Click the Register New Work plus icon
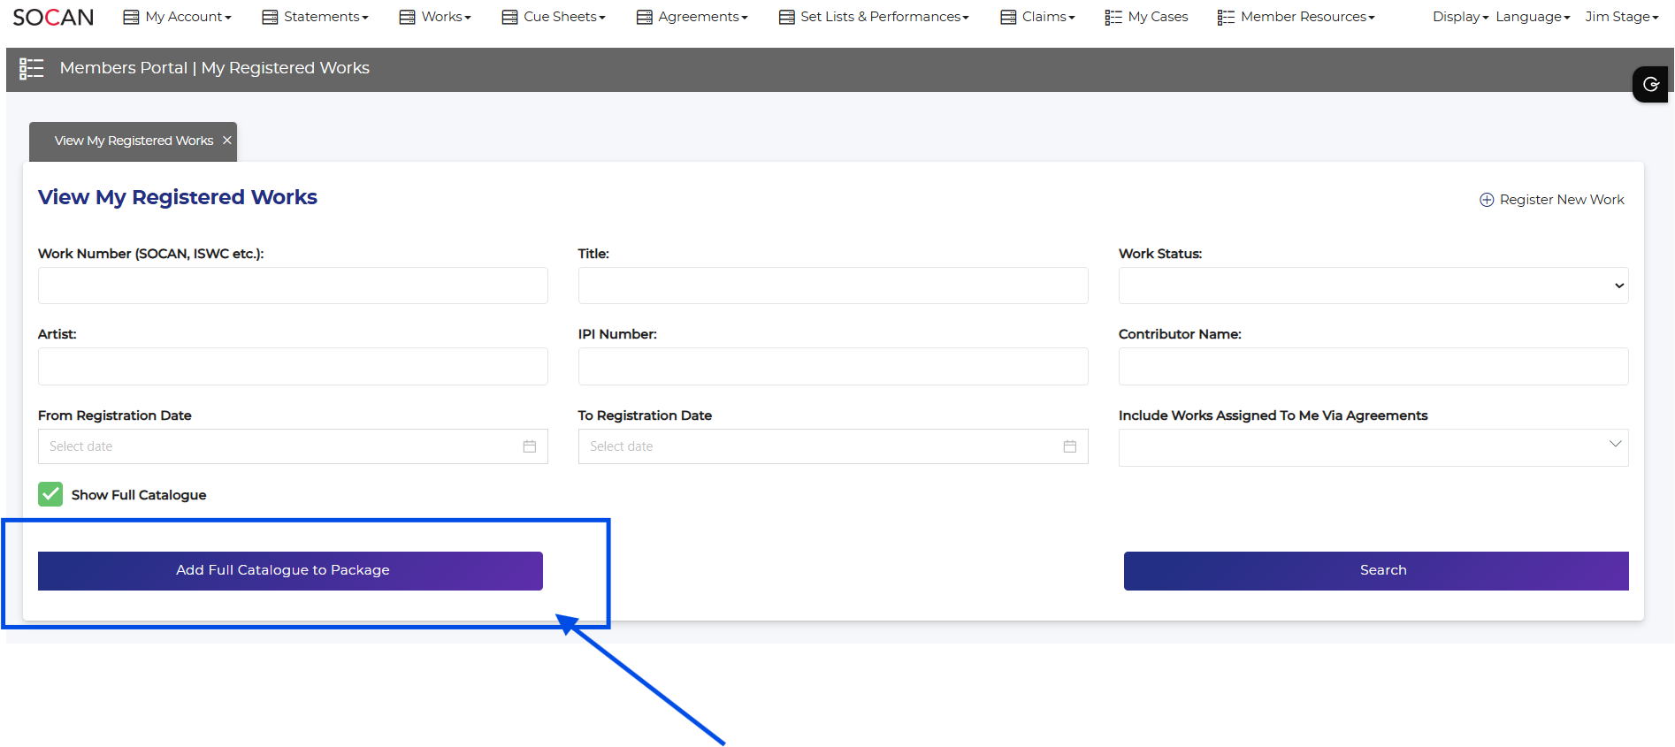 [1487, 200]
